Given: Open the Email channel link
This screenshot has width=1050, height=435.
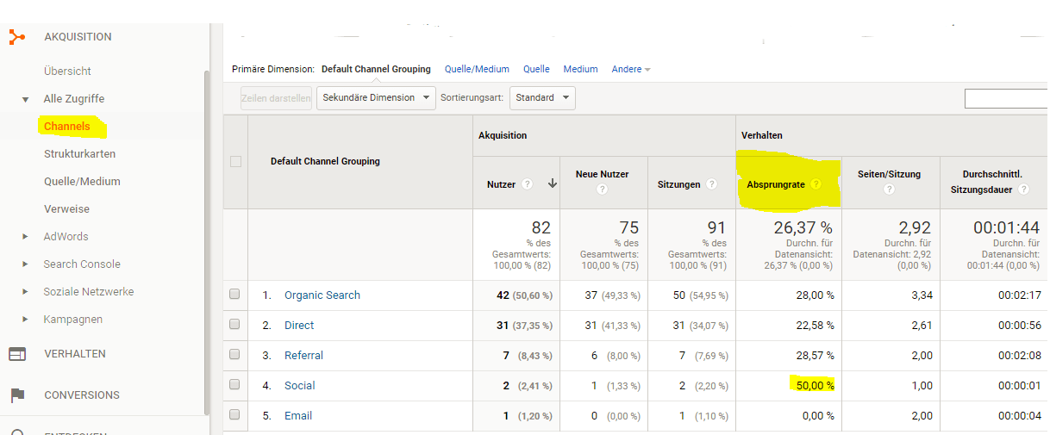Looking at the screenshot, I should pos(298,416).
